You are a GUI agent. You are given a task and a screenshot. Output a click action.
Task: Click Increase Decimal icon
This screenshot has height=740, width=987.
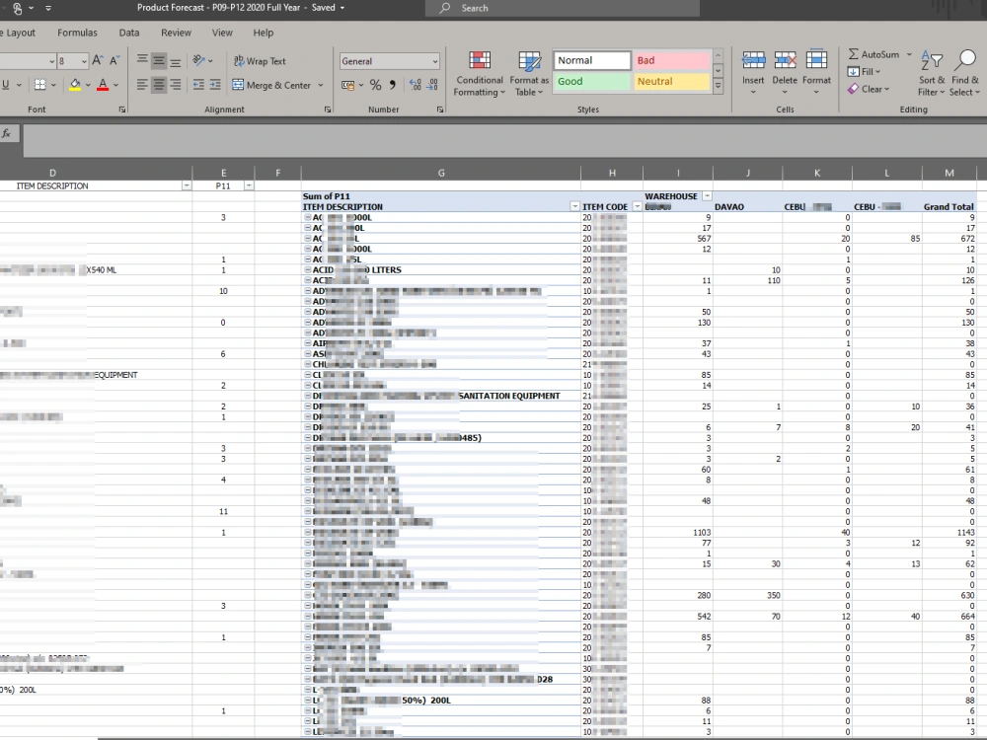point(415,84)
